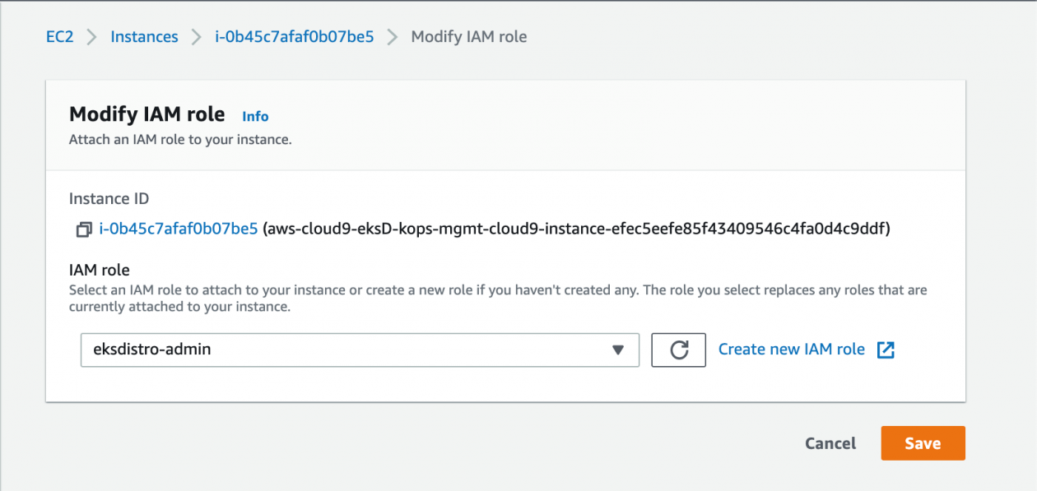The height and width of the screenshot is (491, 1037).
Task: Go to Instances in the breadcrumb
Action: point(144,37)
